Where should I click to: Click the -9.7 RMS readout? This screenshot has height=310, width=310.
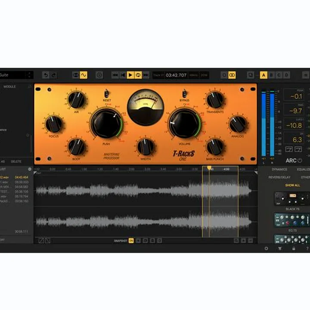point(294,109)
